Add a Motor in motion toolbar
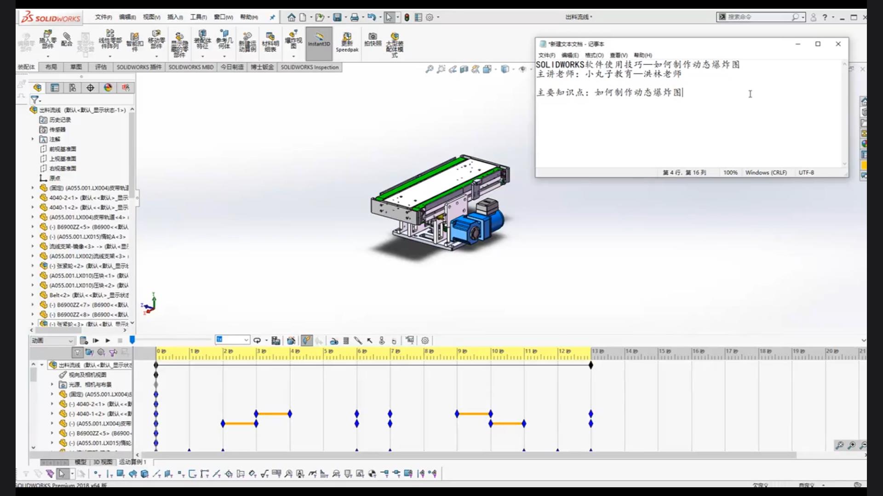Screen dimensions: 883x496 click(x=334, y=340)
